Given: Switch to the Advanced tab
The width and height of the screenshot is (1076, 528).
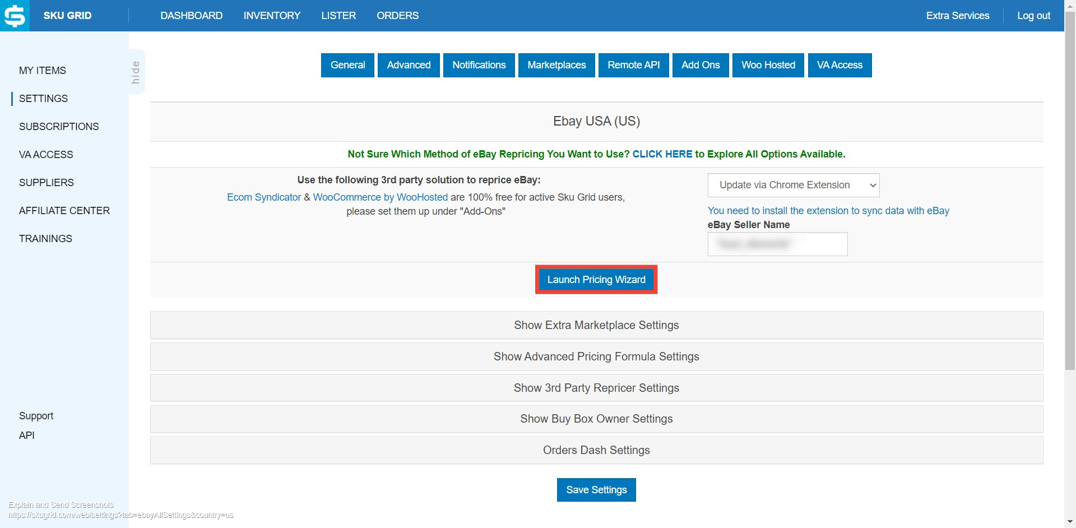Looking at the screenshot, I should (409, 65).
